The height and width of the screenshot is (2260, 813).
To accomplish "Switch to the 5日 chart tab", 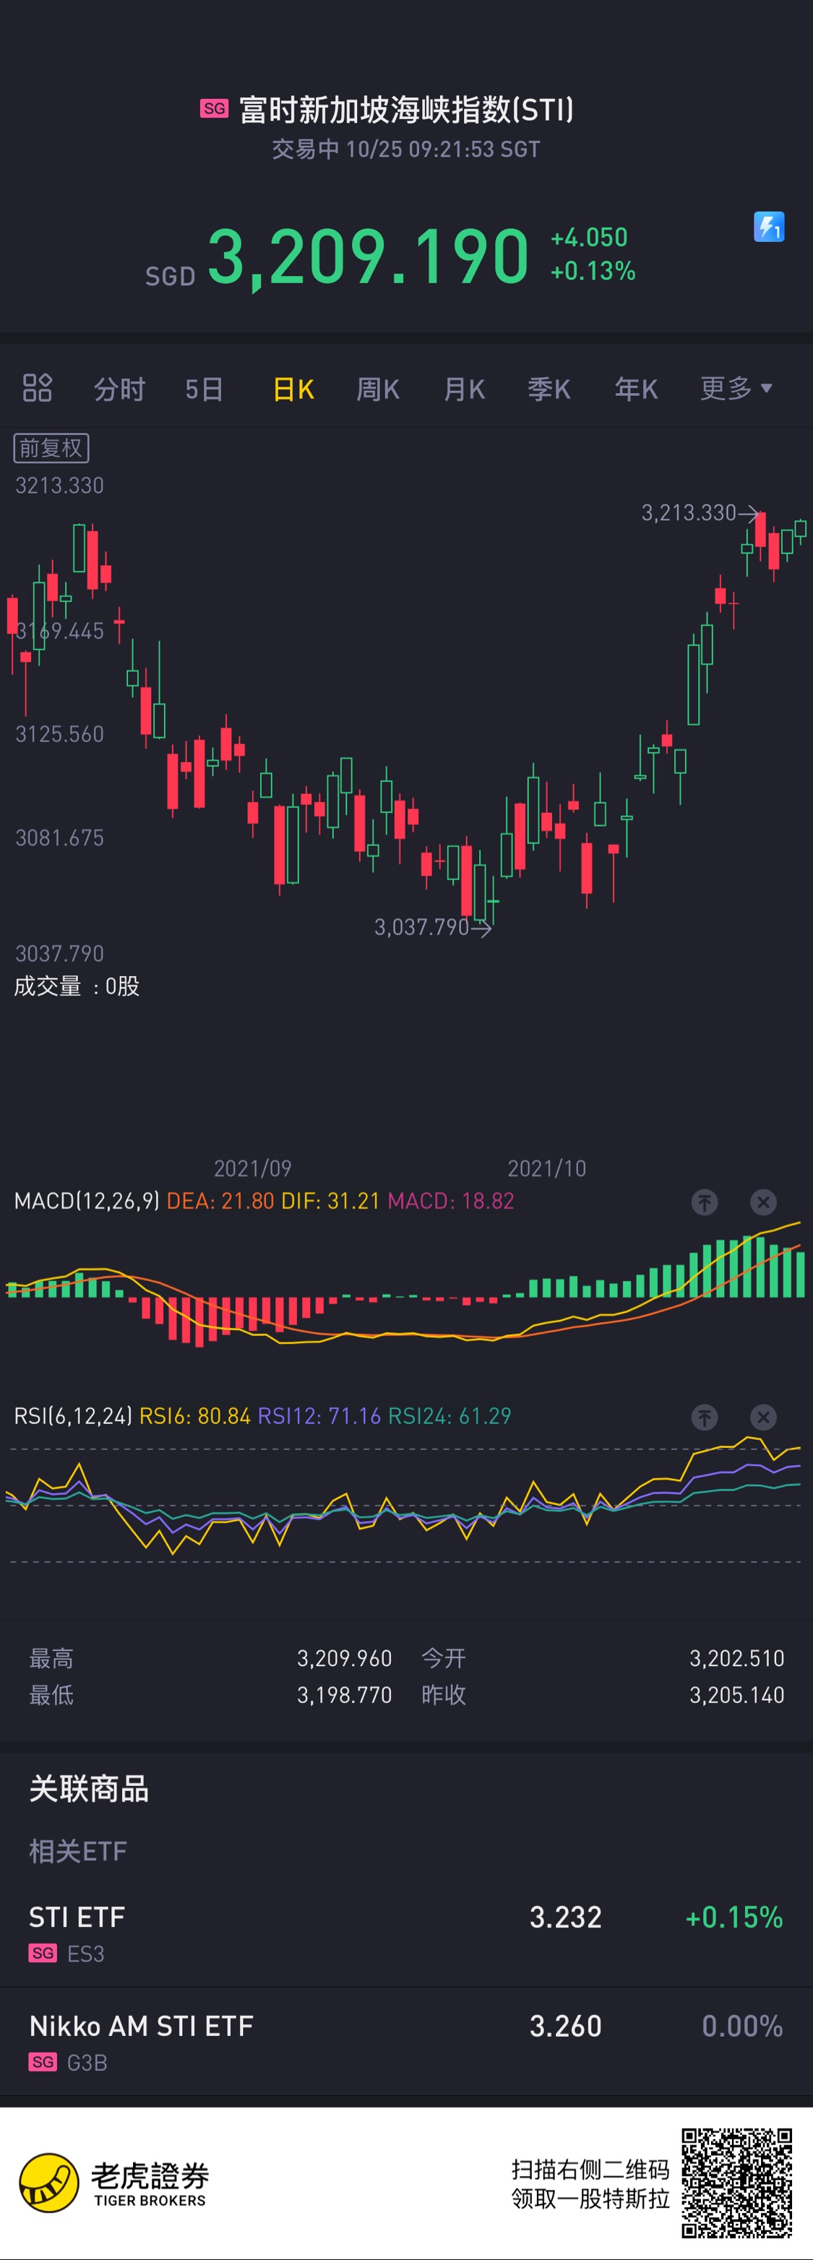I will click(204, 389).
